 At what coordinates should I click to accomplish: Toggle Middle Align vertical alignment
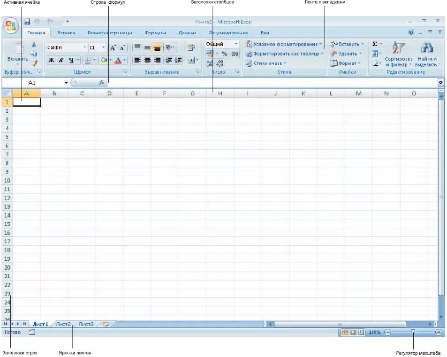[x=147, y=47]
